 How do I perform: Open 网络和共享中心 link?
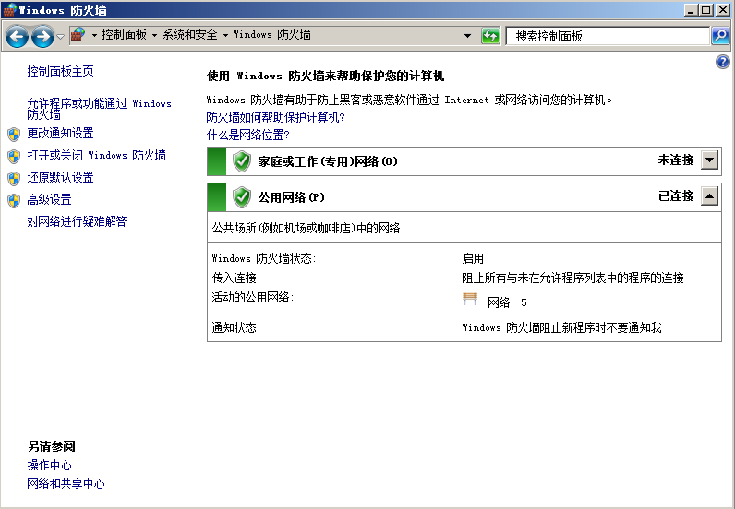pyautogui.click(x=66, y=483)
